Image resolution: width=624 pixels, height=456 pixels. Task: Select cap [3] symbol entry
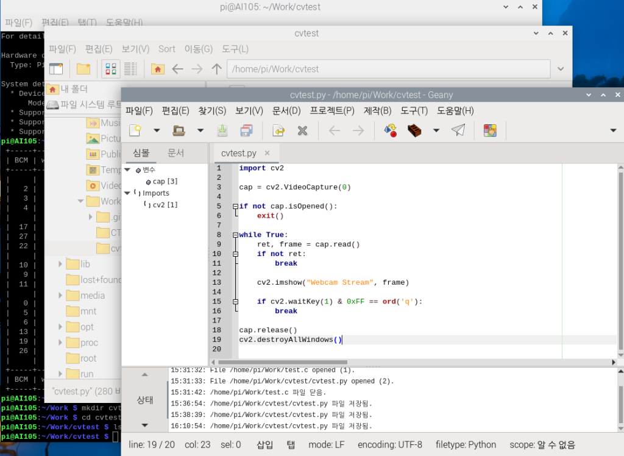pos(165,182)
